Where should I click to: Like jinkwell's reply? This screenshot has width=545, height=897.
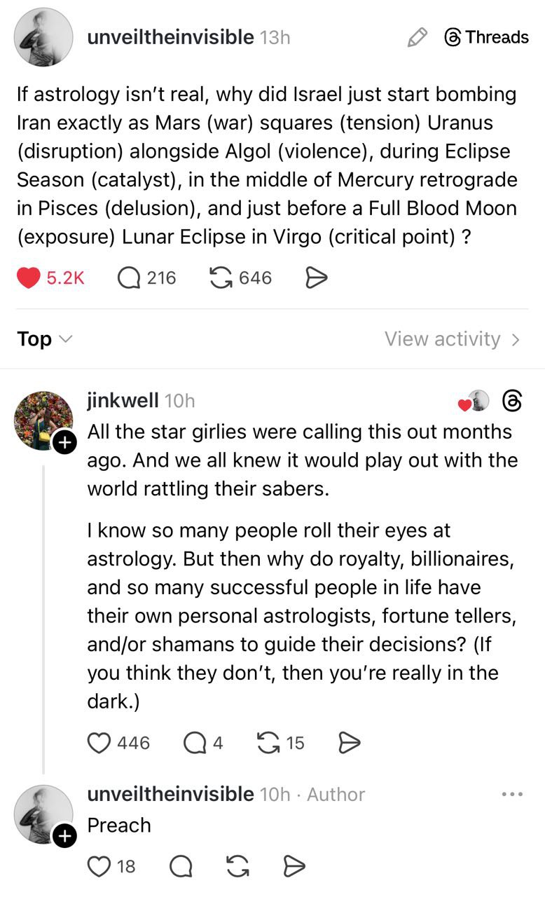click(100, 742)
